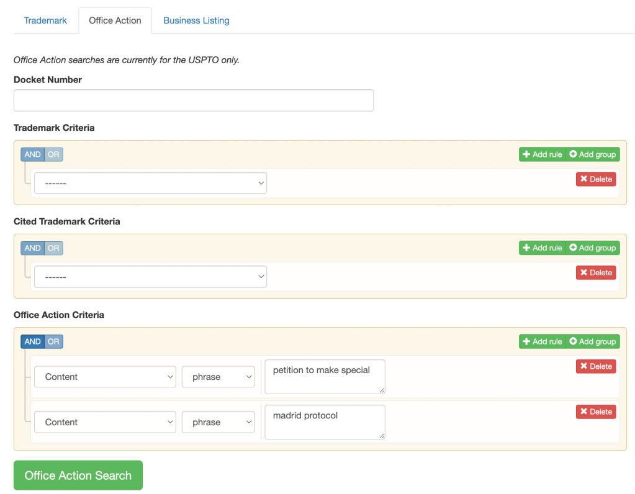Click Add rule in Office Action Criteria

pyautogui.click(x=542, y=342)
